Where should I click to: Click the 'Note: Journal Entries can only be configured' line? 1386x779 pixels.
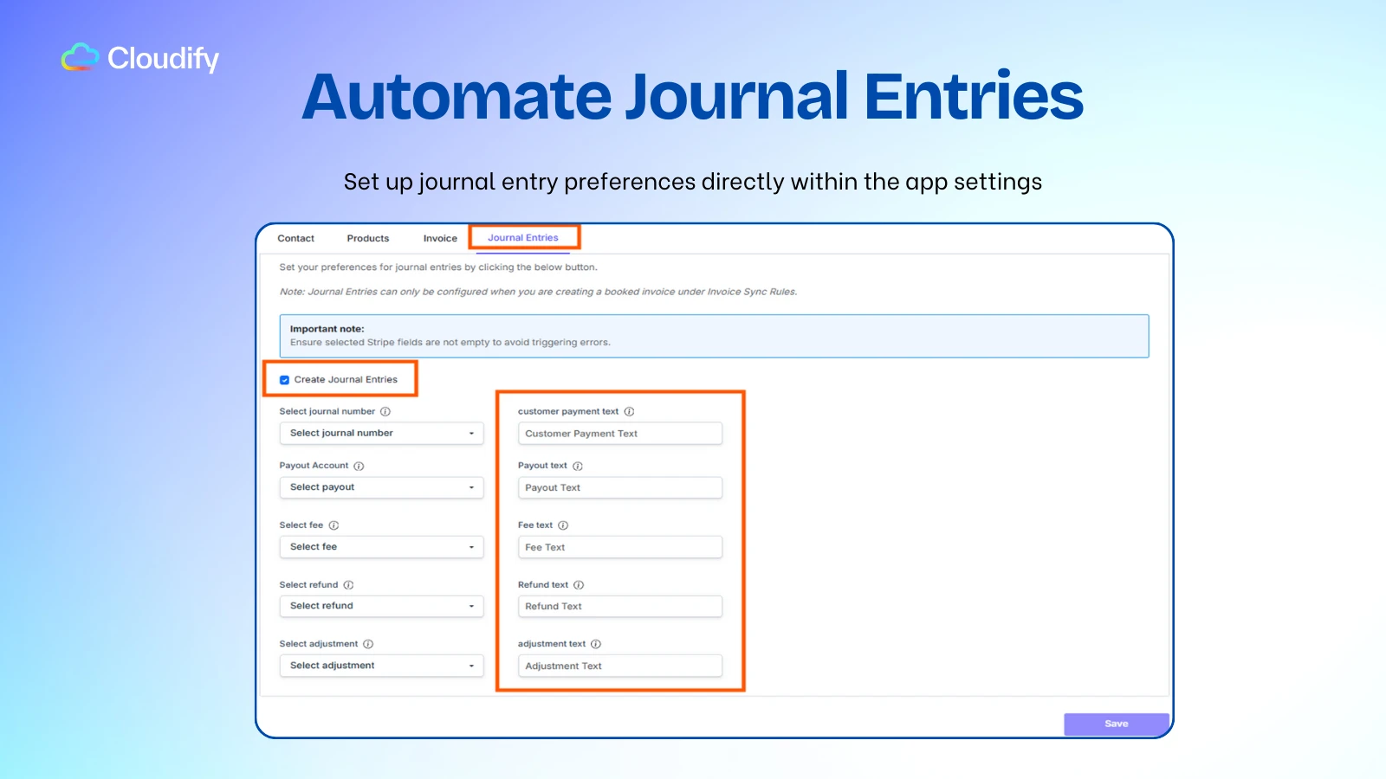[x=538, y=292]
